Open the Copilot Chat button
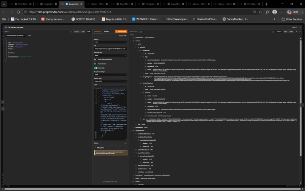 pos(293,12)
